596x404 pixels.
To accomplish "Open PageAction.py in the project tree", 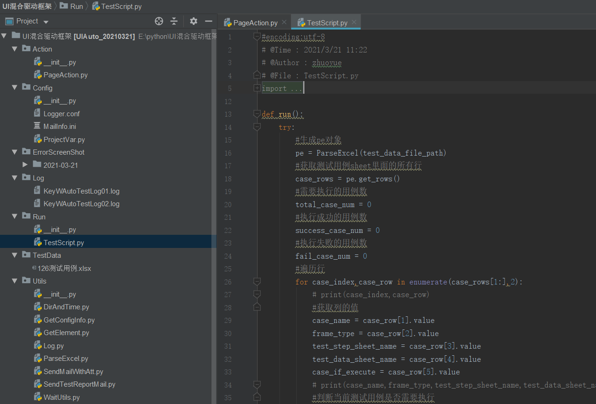I will click(x=66, y=75).
